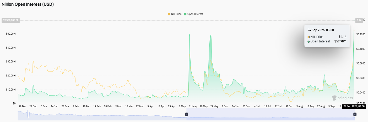Click the 24 Sep 2026, 03:00 axis date label
This screenshot has height=122, width=368.
[x=354, y=107]
